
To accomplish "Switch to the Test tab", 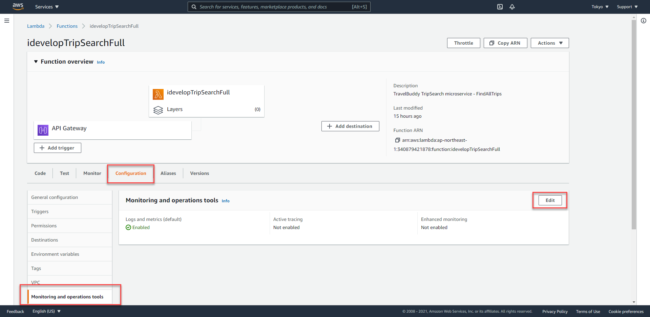I will click(64, 173).
